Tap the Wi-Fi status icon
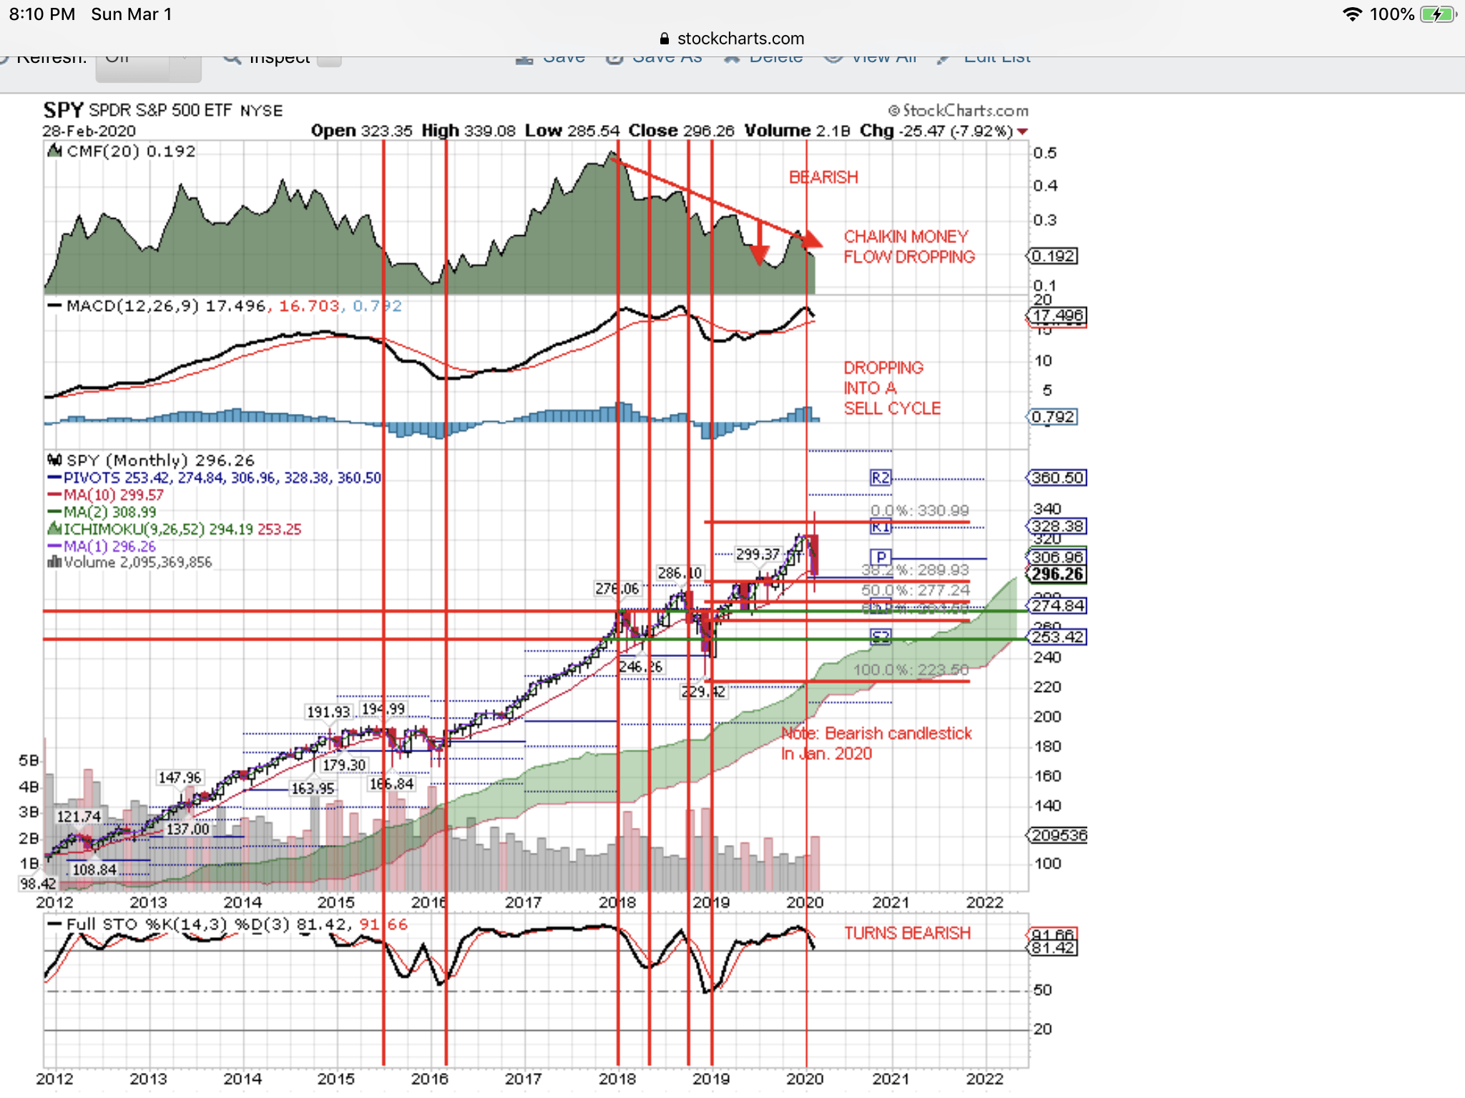1465x1098 pixels. click(1352, 14)
